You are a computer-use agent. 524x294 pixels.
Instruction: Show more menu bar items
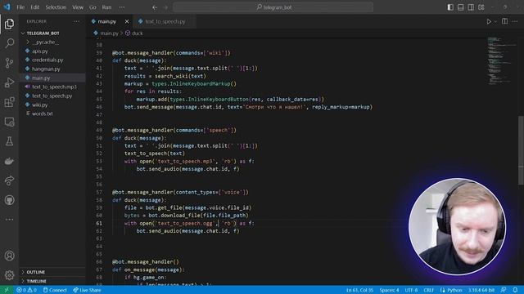click(x=122, y=7)
